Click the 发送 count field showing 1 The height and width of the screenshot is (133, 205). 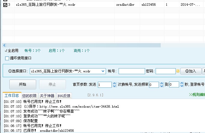pos(105,85)
